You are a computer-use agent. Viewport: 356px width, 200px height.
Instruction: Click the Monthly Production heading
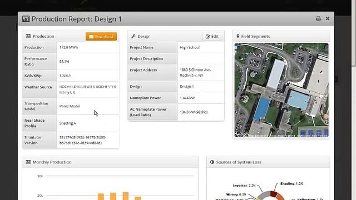52,162
